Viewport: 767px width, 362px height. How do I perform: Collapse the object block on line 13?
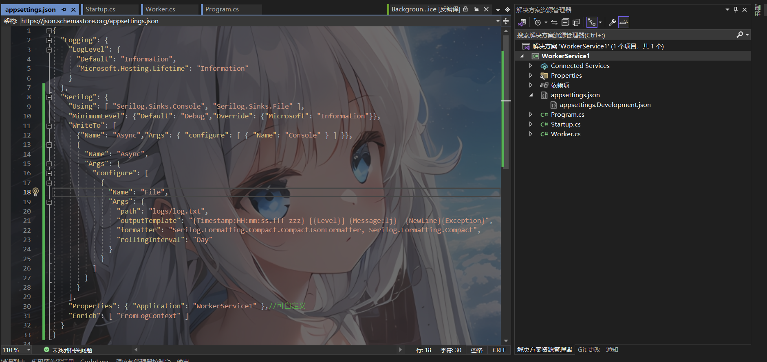tap(49, 145)
